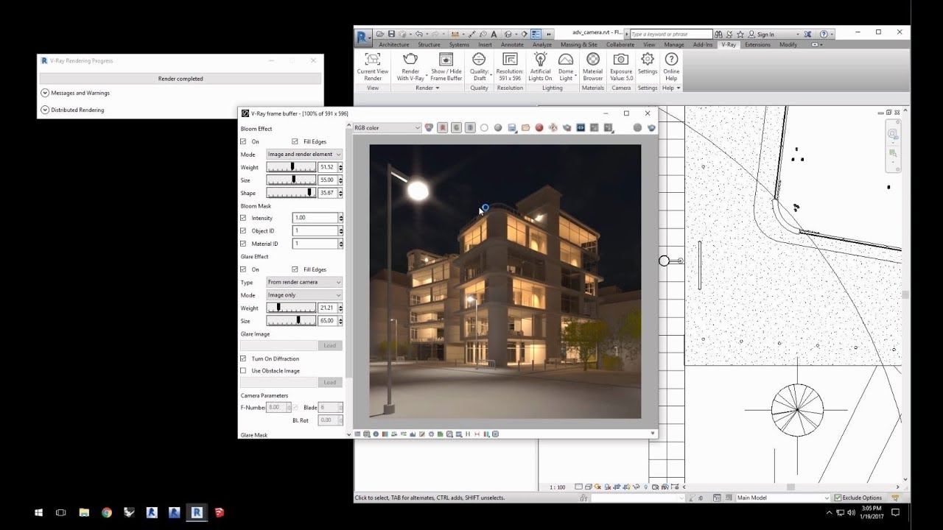The width and height of the screenshot is (943, 530).
Task: Toggle Bloom Effect On checkbox
Action: pos(244,141)
